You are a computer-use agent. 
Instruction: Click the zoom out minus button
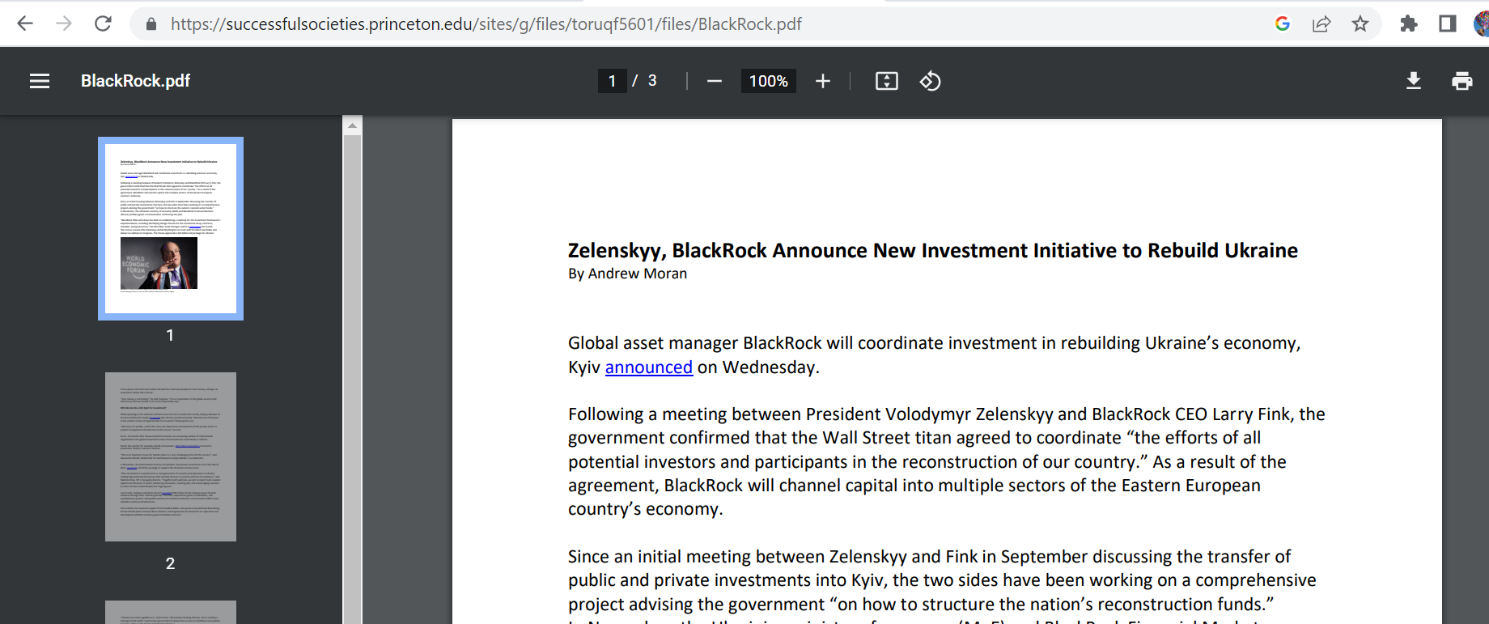click(x=714, y=81)
